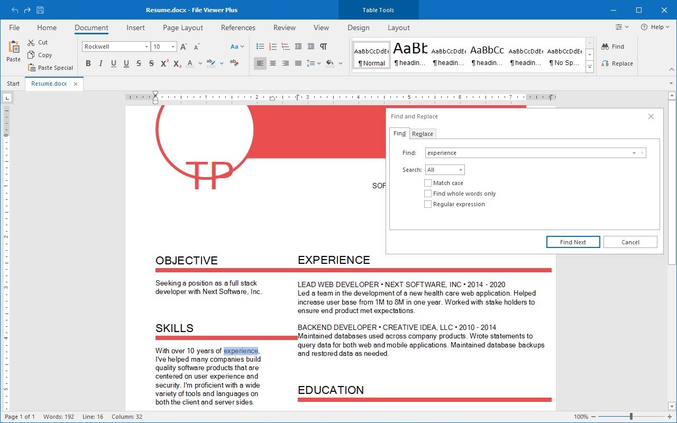Image resolution: width=677 pixels, height=423 pixels.
Task: Insert a numbered list
Action: tap(272, 47)
